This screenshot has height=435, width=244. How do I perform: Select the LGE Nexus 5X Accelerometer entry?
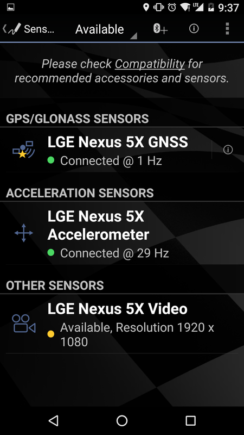coord(122,233)
